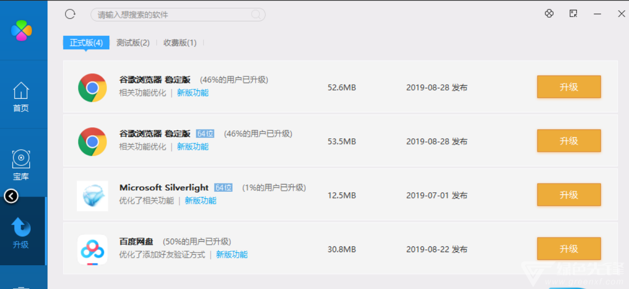Screen dimensions: 629x289
Task: Click 升级 button for 百度网盘
Action: pos(569,249)
